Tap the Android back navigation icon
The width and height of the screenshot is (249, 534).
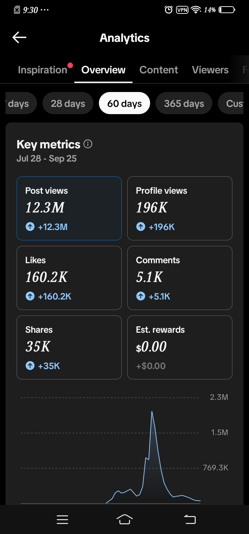190,519
